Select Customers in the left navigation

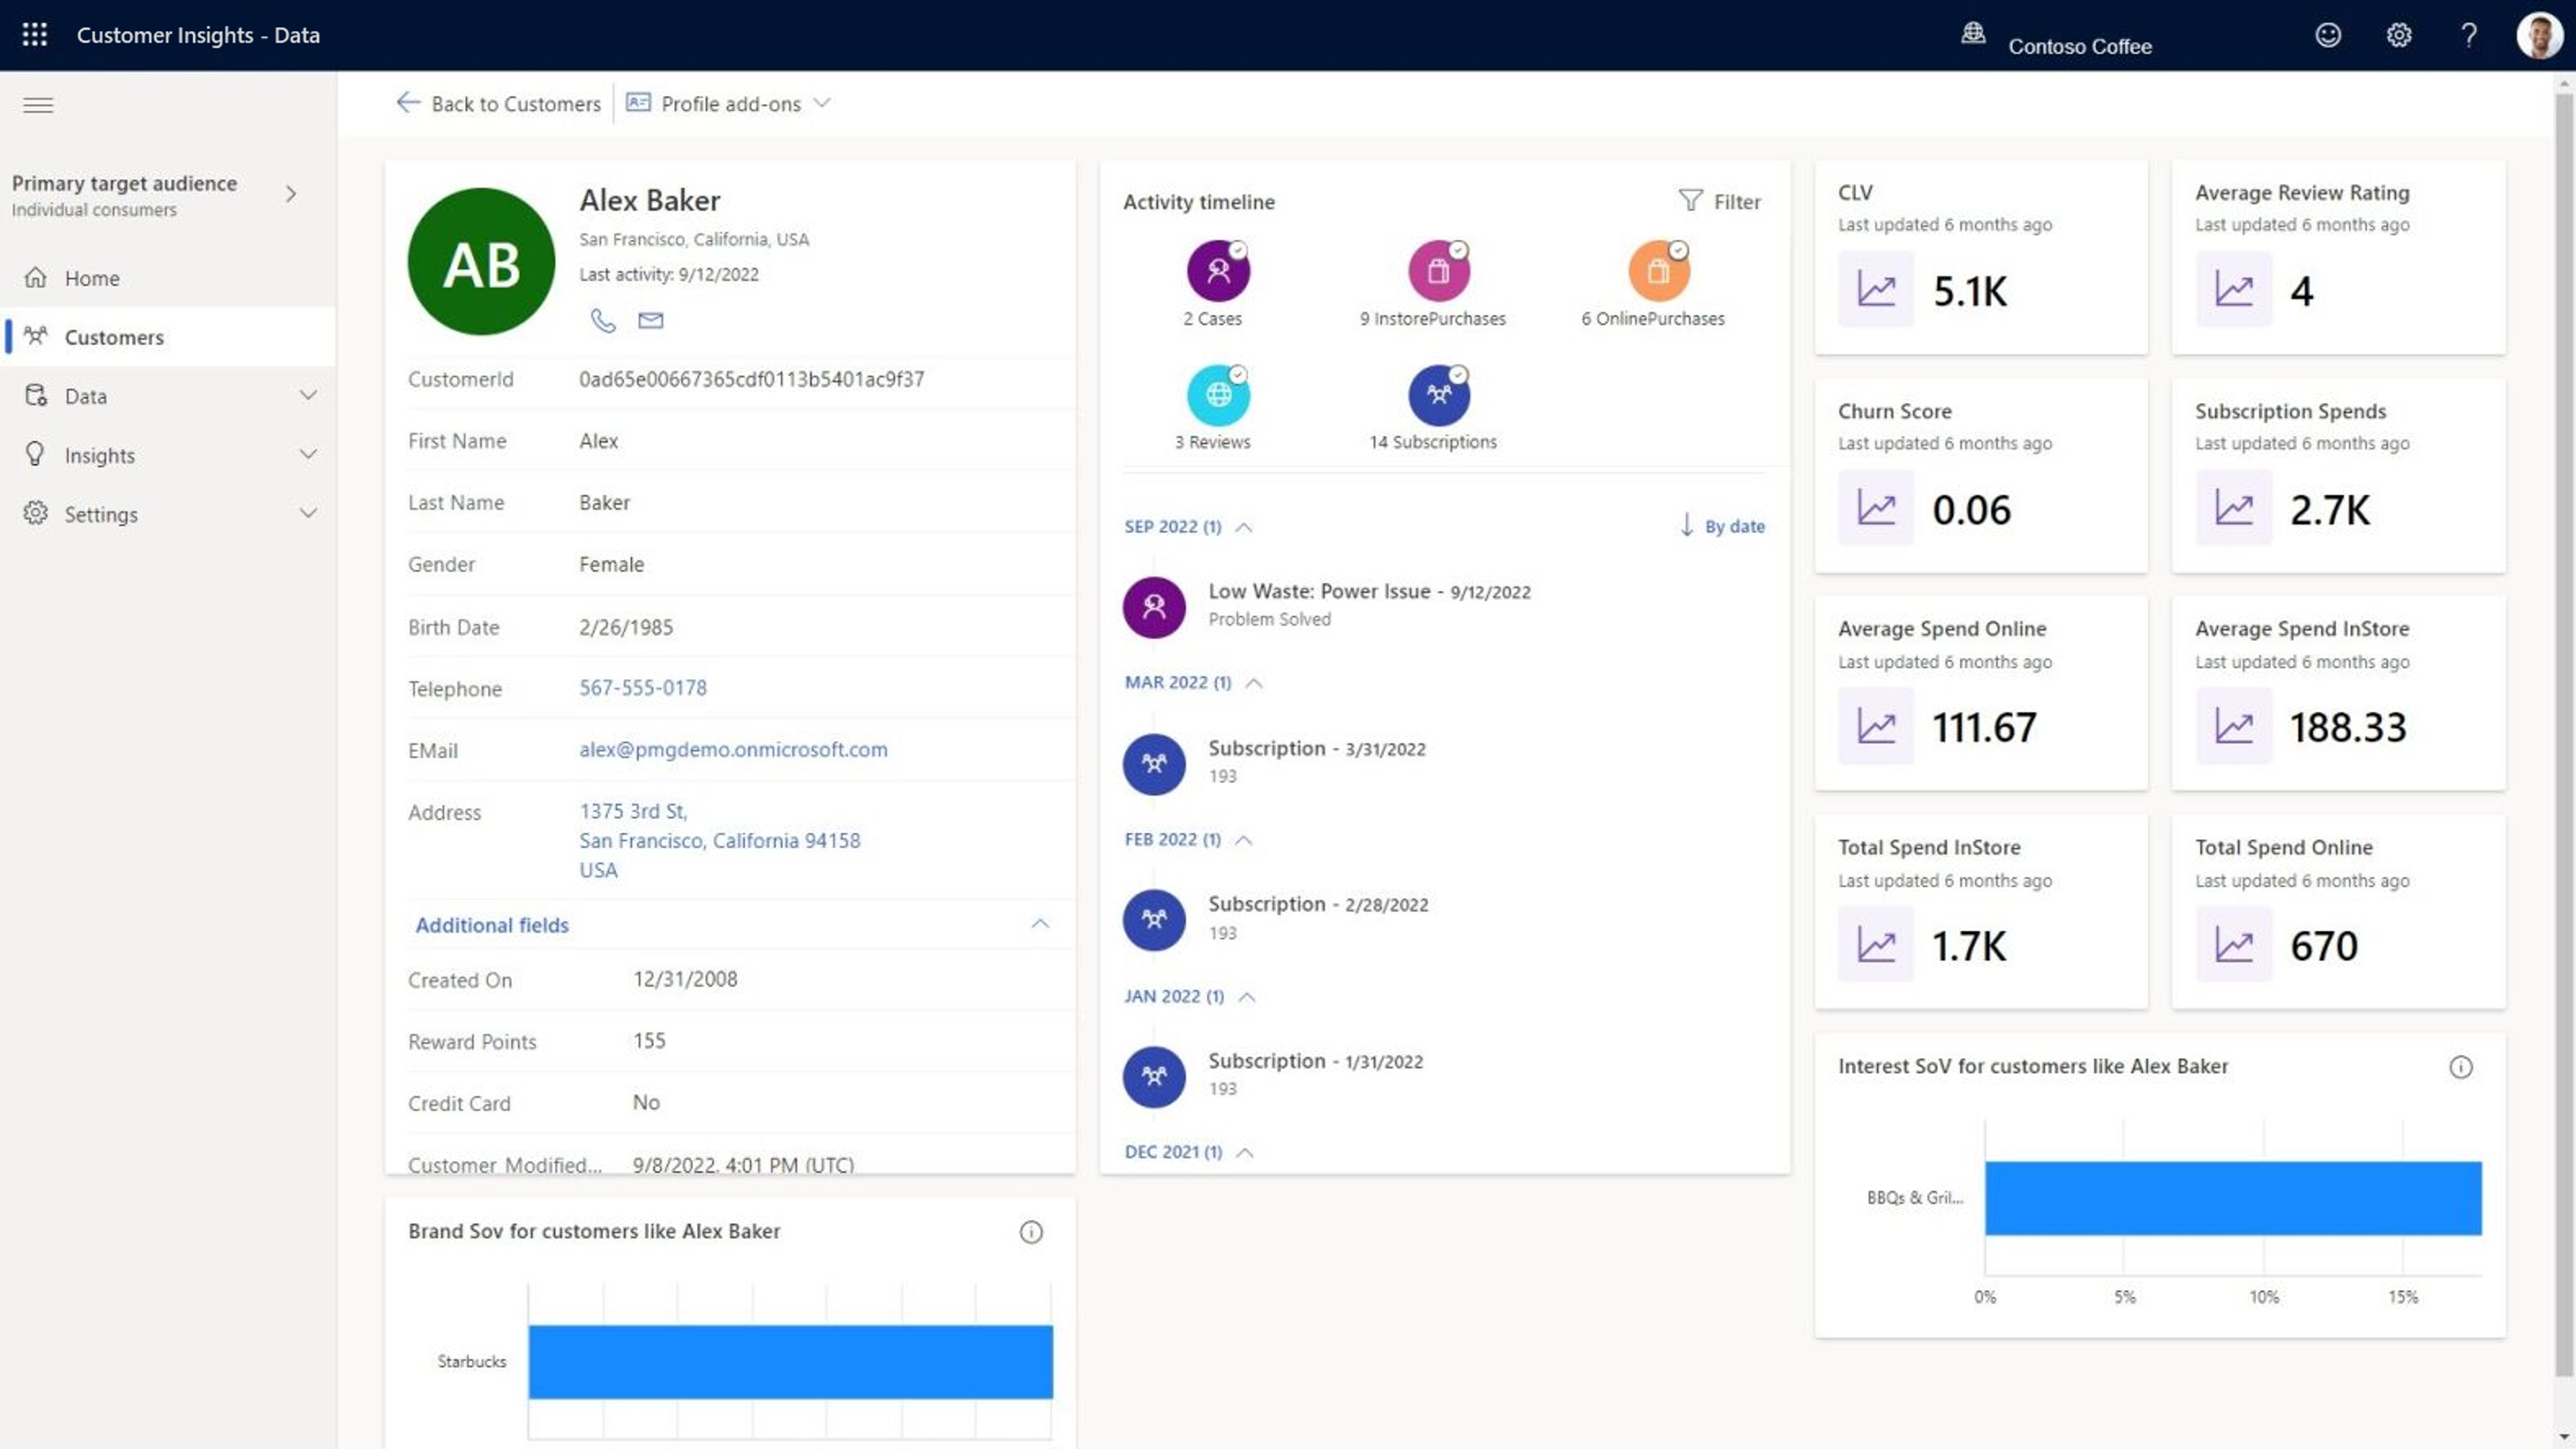[x=115, y=337]
